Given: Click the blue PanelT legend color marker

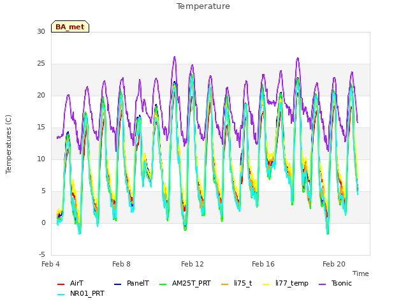Looking at the screenshot, I should [x=117, y=284].
